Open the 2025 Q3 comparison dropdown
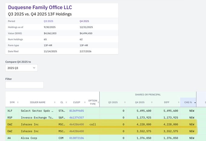 [21, 68]
